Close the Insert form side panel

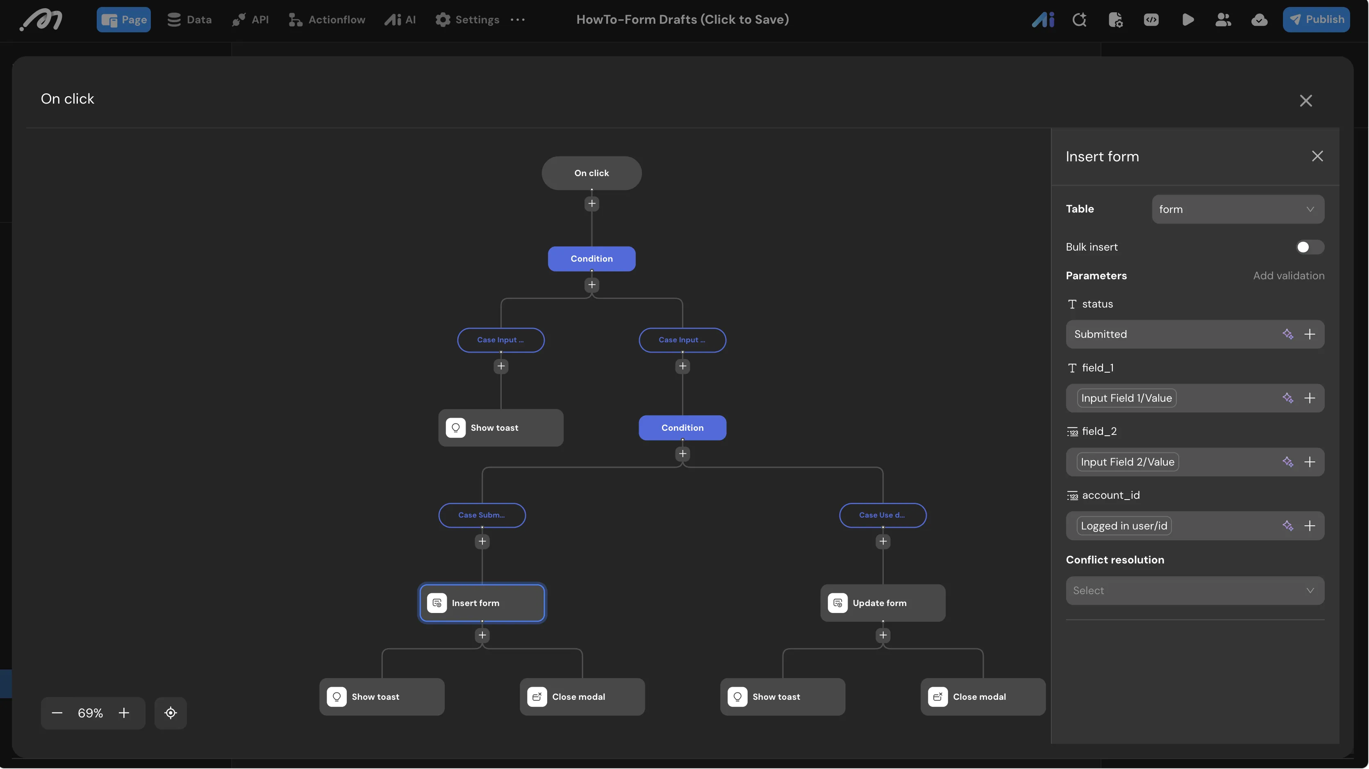pyautogui.click(x=1317, y=156)
